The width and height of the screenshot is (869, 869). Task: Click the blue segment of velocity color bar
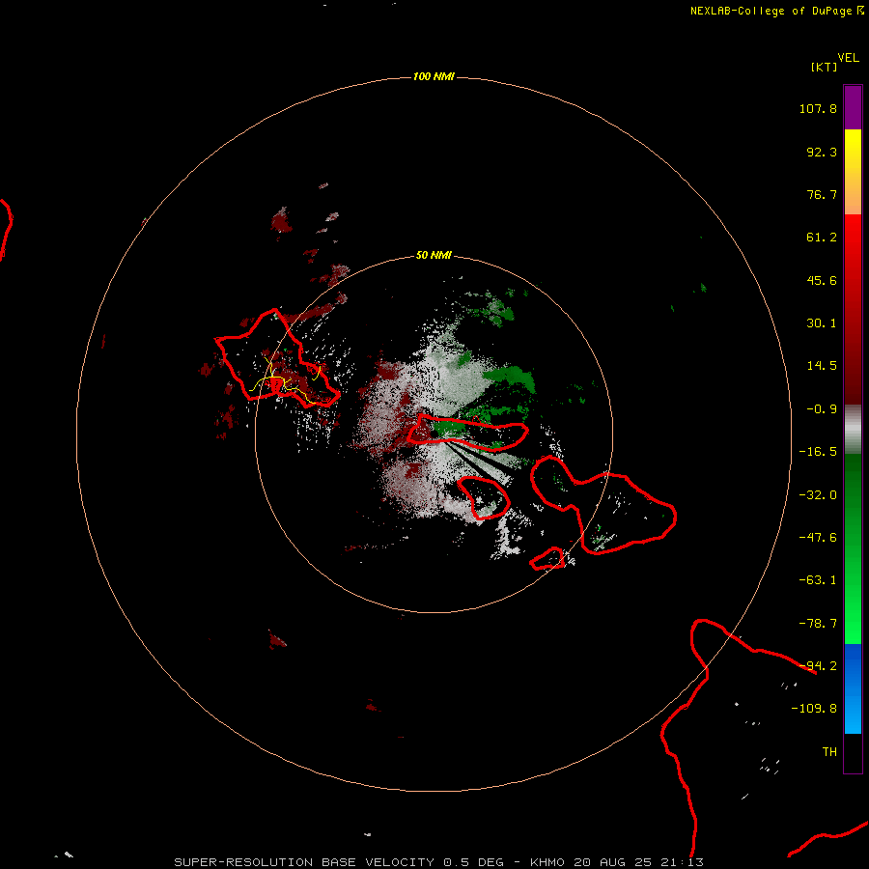(853, 688)
